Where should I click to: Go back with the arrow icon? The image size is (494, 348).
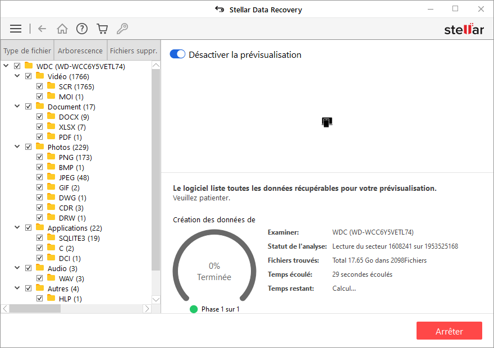[42, 29]
